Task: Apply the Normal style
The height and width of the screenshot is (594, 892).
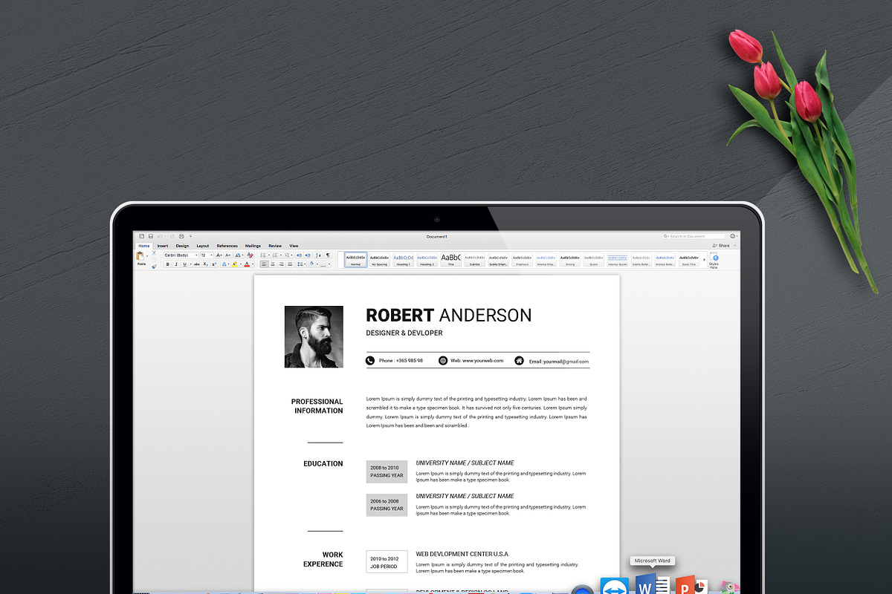Action: point(355,259)
